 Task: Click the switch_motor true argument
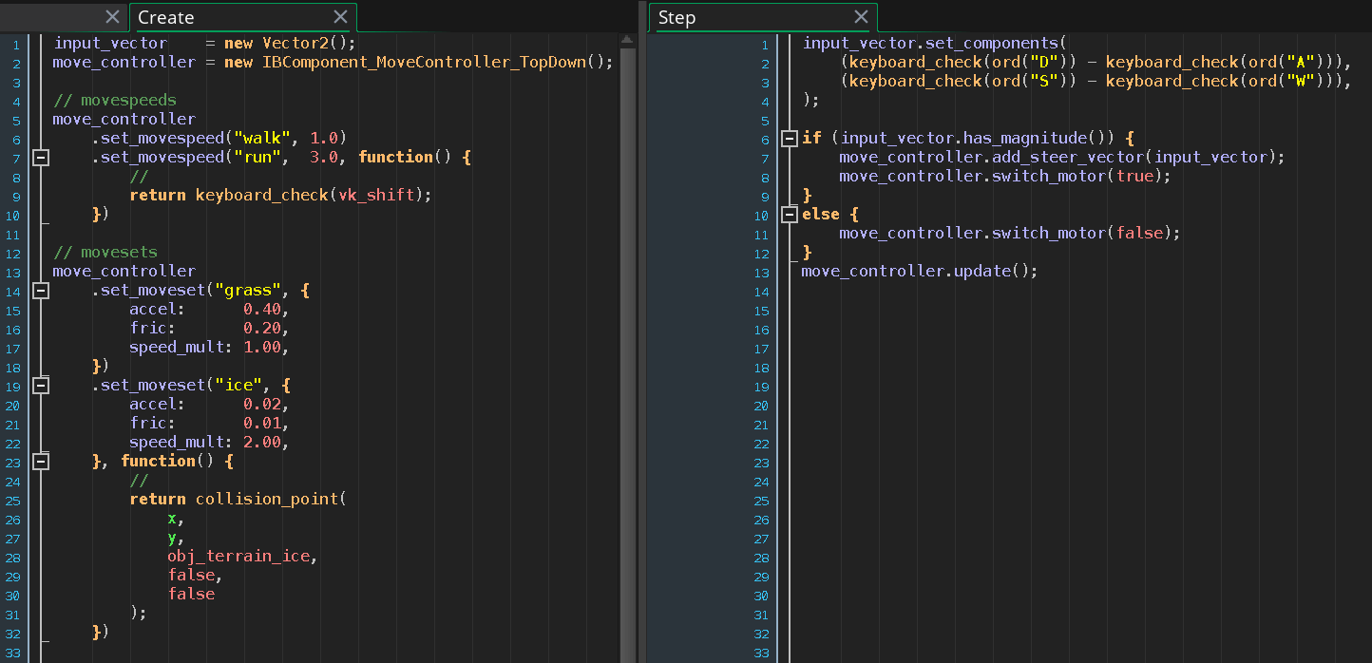click(x=1135, y=176)
